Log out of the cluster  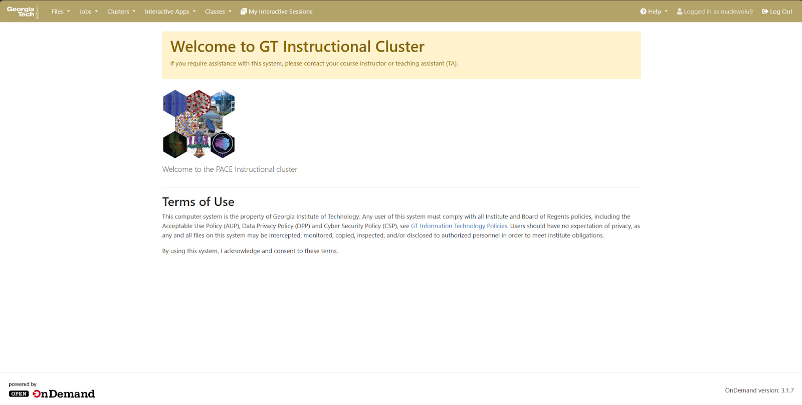(777, 12)
